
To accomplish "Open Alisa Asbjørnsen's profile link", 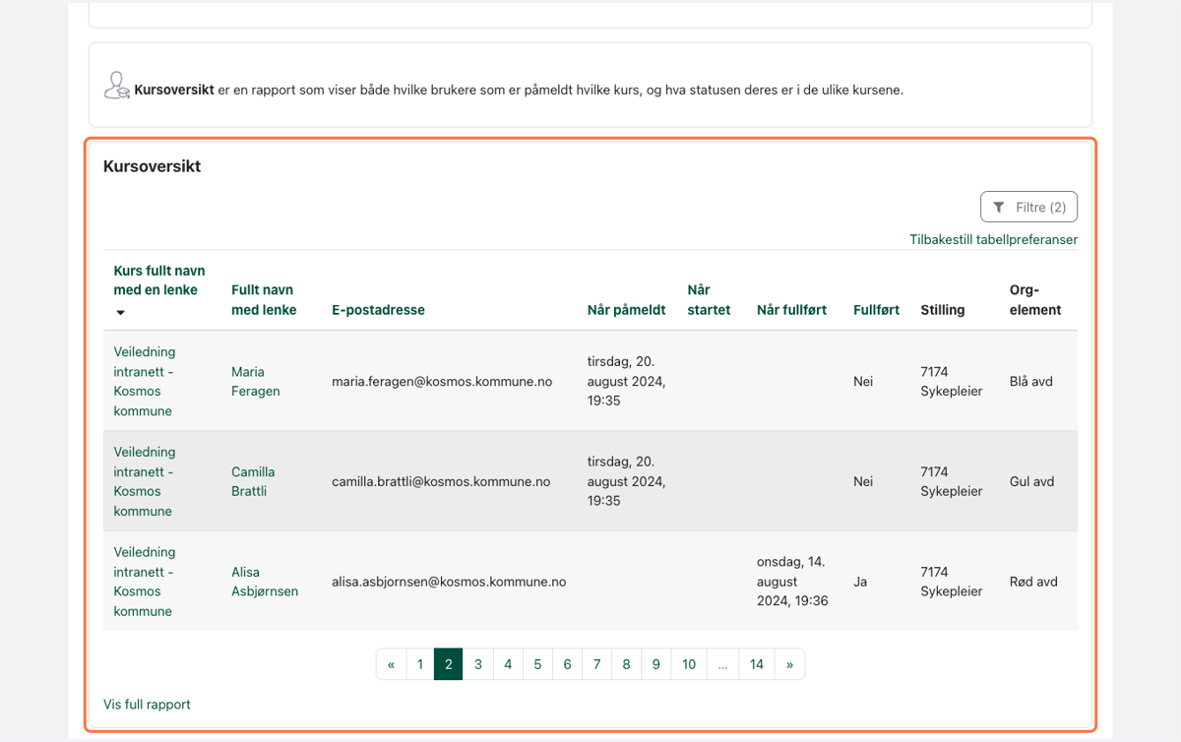I will pos(265,582).
